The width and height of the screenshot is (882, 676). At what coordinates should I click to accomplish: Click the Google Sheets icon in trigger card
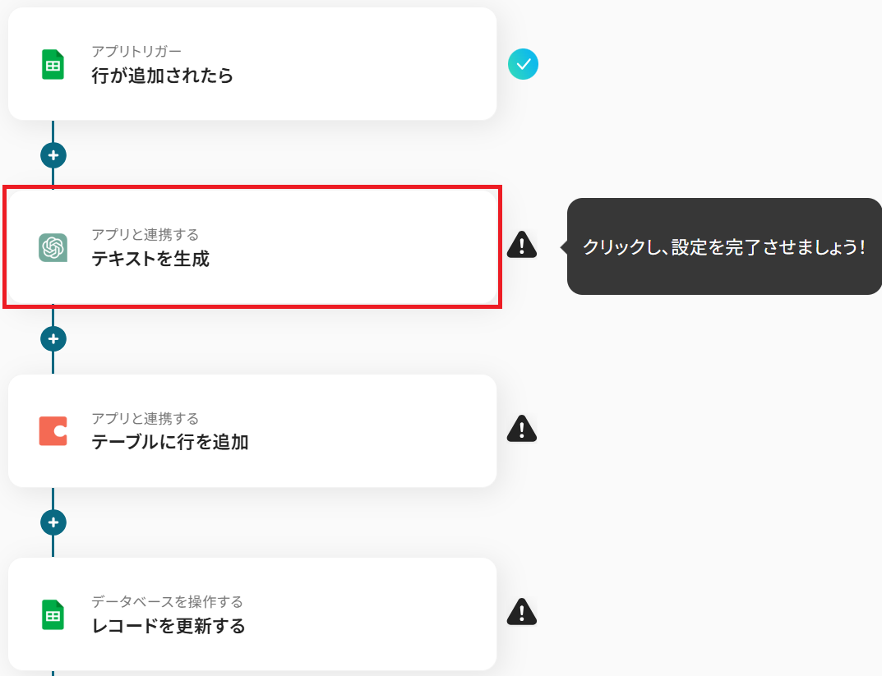(53, 65)
